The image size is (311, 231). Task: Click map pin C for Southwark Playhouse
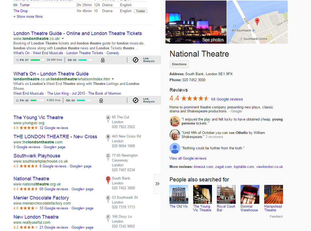coord(108,157)
